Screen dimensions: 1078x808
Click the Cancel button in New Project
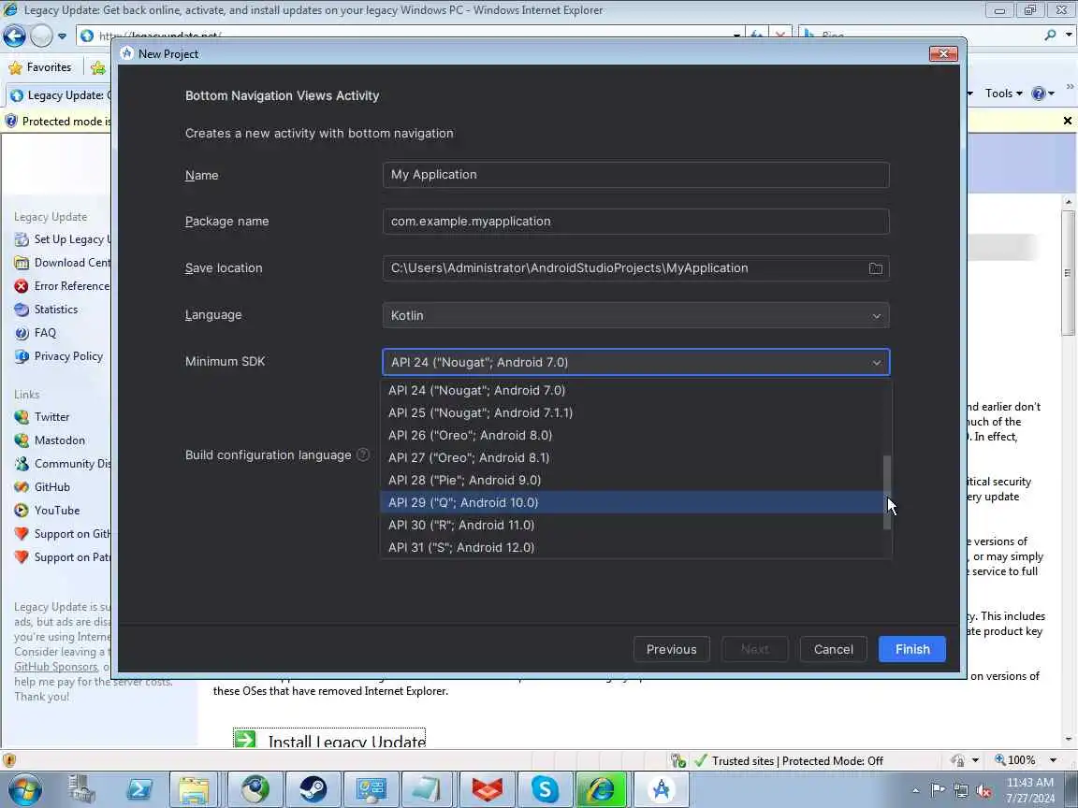(833, 649)
